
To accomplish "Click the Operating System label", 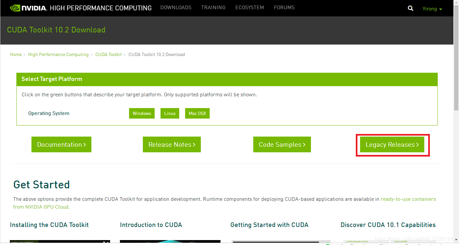I will click(49, 113).
